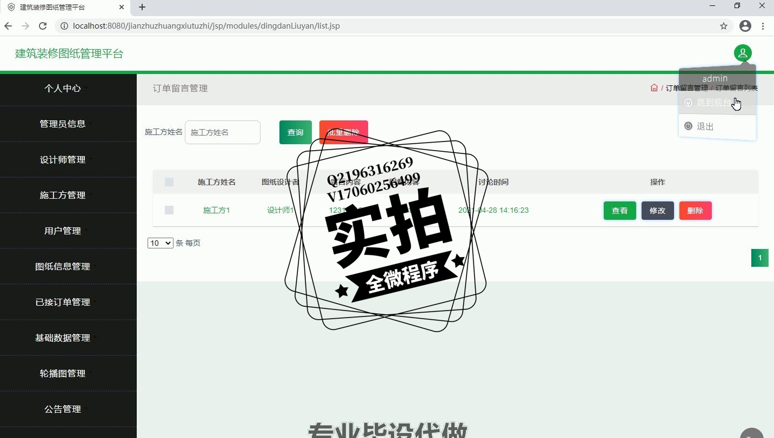Click the 施工方姓名 column header
Image resolution: width=774 pixels, height=438 pixels.
(217, 182)
